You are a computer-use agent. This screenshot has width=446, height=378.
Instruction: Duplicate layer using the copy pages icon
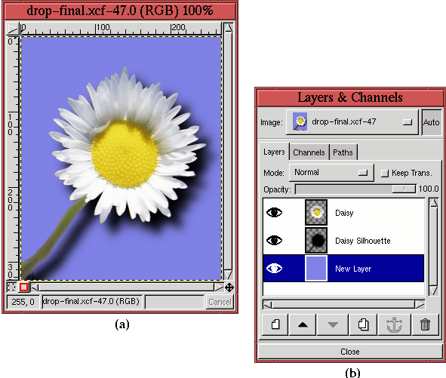pos(363,324)
